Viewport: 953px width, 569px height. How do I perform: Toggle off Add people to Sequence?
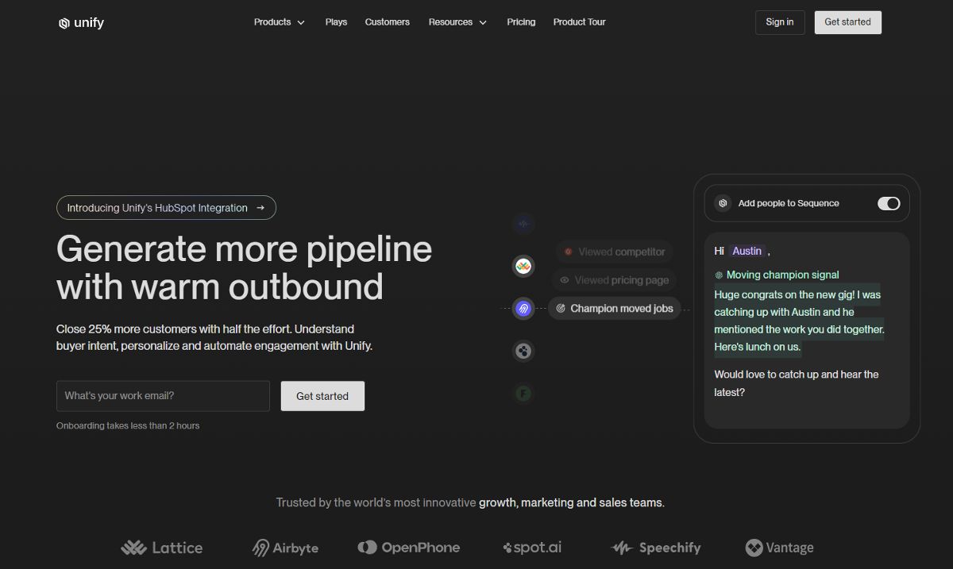pyautogui.click(x=889, y=203)
